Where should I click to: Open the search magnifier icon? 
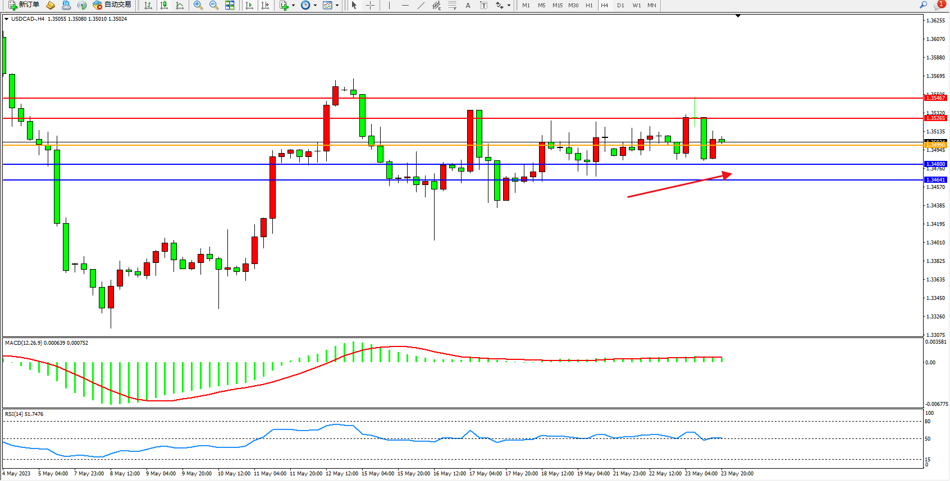pyautogui.click(x=923, y=5)
